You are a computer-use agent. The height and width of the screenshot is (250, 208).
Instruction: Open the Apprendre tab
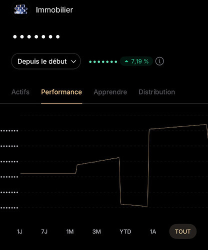click(x=110, y=92)
